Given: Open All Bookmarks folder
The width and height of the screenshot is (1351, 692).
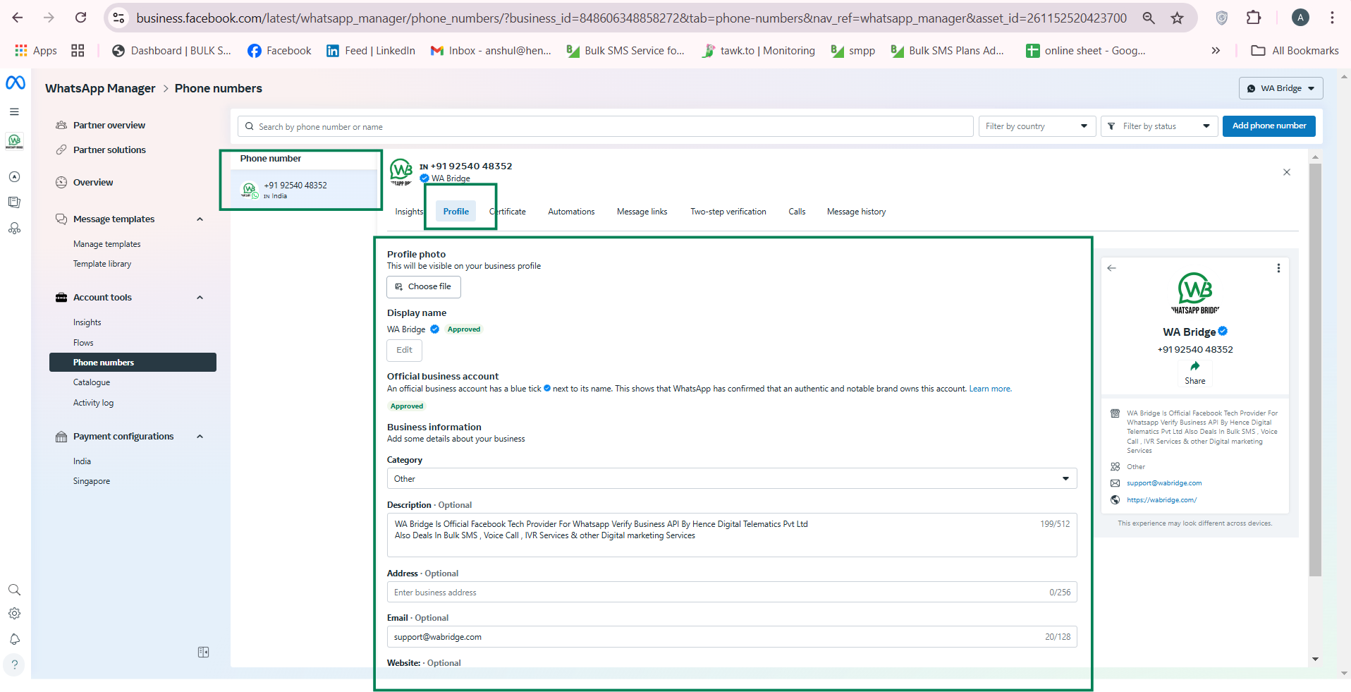Looking at the screenshot, I should click(1295, 51).
